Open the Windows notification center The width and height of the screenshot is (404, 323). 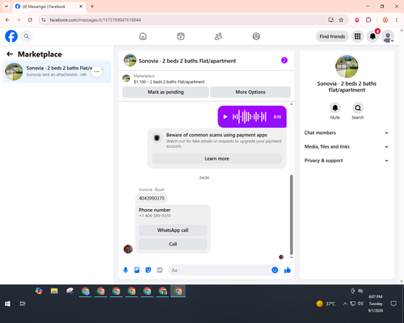point(393,304)
